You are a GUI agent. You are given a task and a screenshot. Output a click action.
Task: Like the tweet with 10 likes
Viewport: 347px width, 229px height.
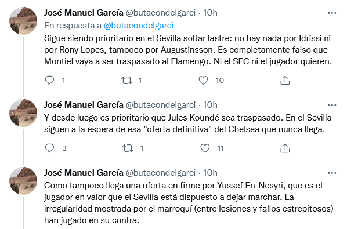tap(203, 80)
